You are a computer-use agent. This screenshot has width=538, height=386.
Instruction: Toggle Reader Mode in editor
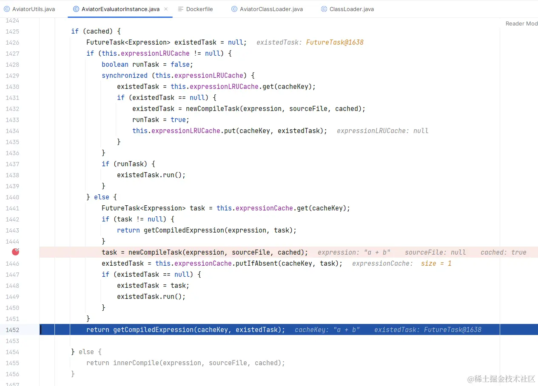(521, 24)
